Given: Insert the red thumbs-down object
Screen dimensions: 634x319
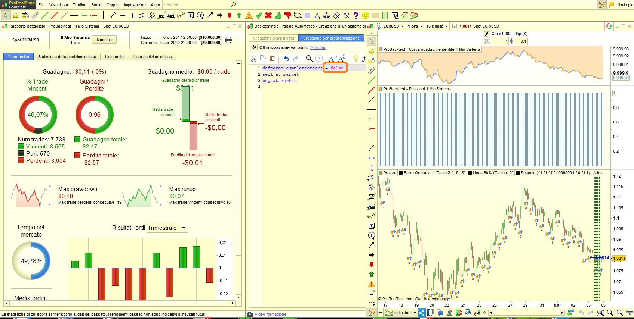Looking at the screenshot, I should point(288,15).
